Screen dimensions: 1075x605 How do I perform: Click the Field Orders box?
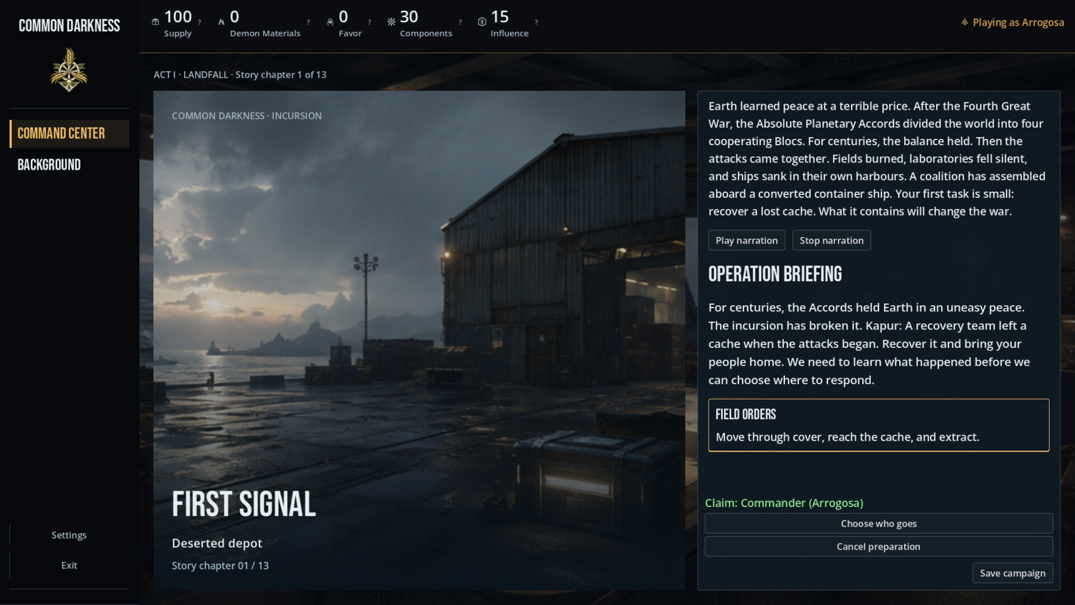coord(878,425)
